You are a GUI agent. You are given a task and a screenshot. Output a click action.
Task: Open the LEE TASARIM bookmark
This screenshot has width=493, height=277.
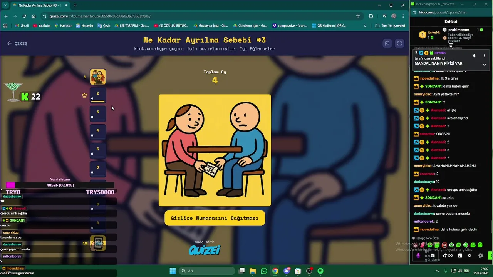point(131,26)
